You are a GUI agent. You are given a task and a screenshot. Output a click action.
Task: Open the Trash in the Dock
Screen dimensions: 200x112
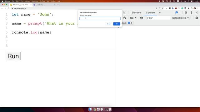point(110,109)
